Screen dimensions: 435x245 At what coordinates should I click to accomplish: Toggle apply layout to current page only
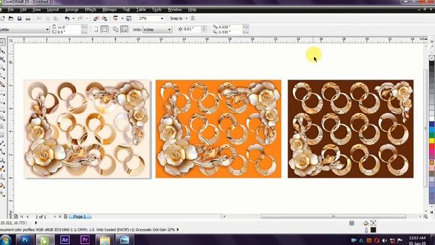coord(124,29)
